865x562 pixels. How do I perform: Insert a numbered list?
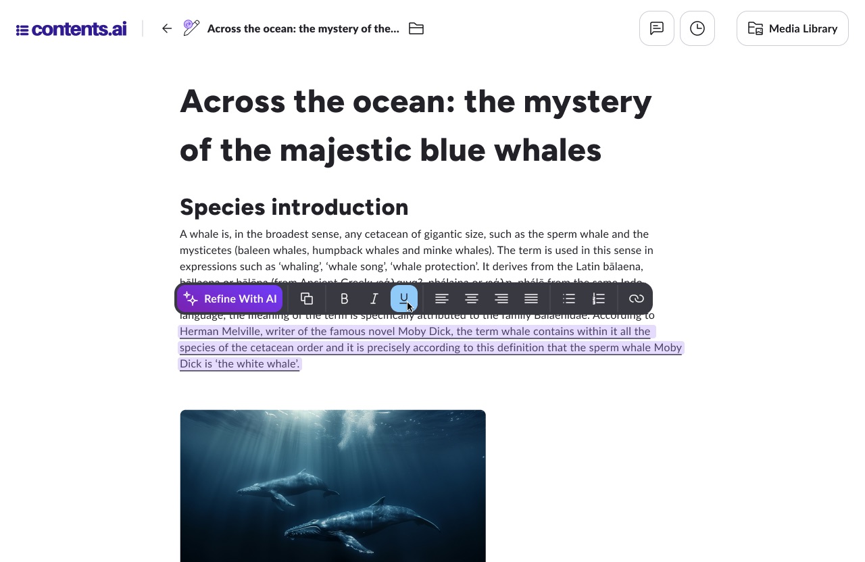(x=599, y=299)
